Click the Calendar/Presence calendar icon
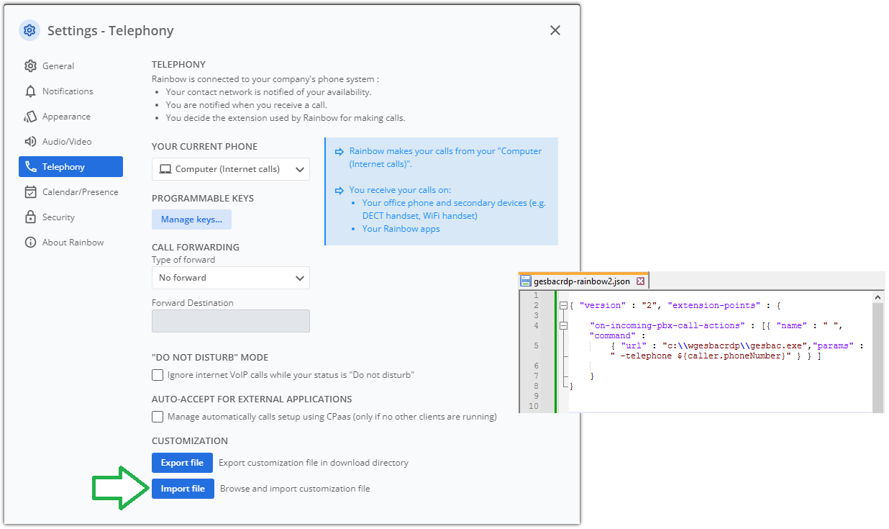Image resolution: width=889 pixels, height=529 pixels. pyautogui.click(x=30, y=192)
